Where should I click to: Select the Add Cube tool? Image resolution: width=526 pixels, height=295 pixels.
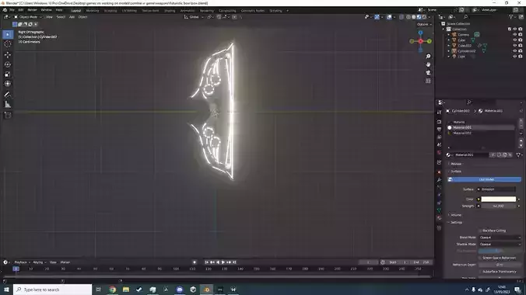8,115
